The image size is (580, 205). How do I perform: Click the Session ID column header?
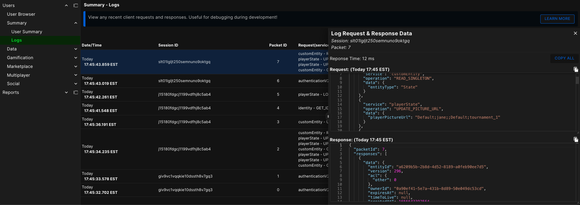click(x=168, y=45)
